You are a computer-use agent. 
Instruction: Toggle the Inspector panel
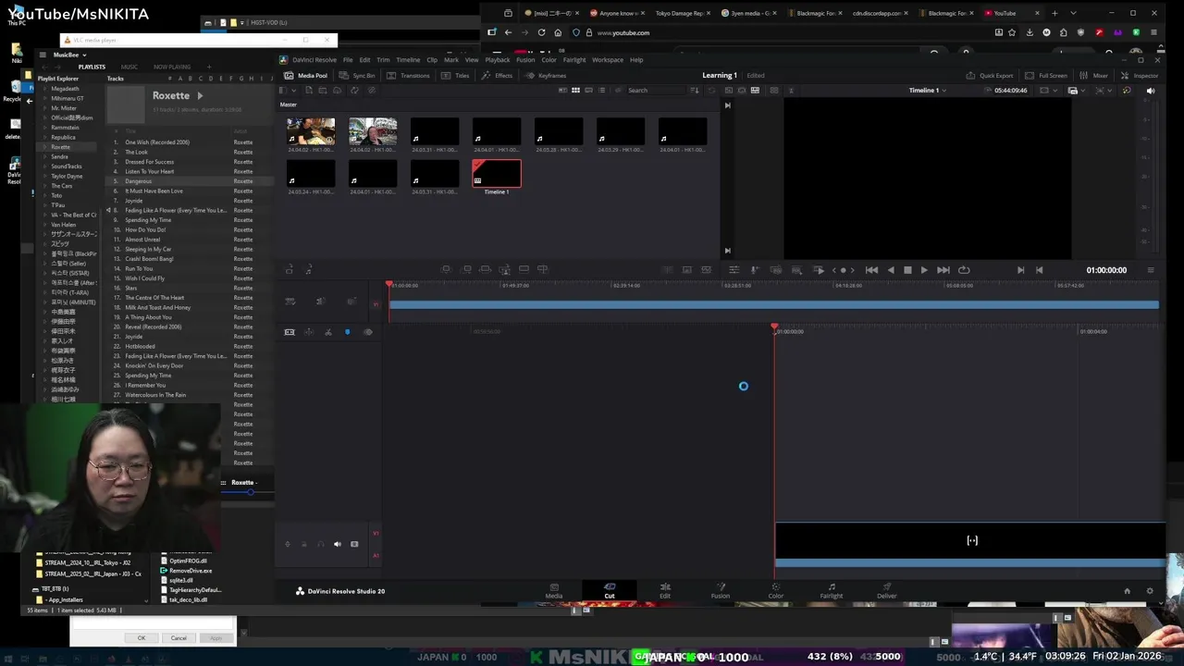1140,76
